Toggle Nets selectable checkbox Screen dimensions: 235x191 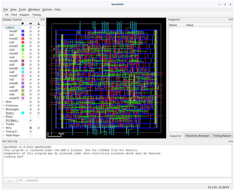coord(39,102)
